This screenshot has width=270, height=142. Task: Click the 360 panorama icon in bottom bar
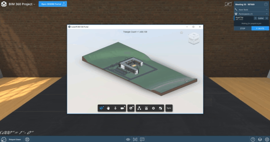[x=135, y=139]
